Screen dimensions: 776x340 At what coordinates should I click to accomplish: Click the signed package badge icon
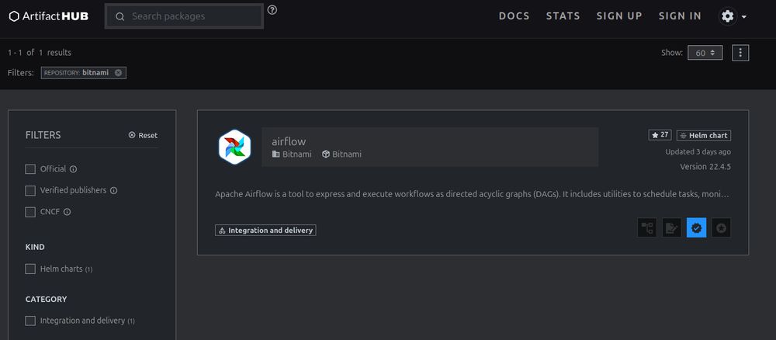click(x=671, y=227)
